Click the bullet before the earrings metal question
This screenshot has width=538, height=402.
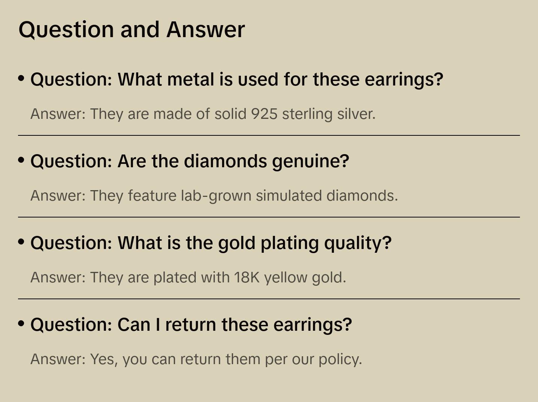tap(21, 78)
